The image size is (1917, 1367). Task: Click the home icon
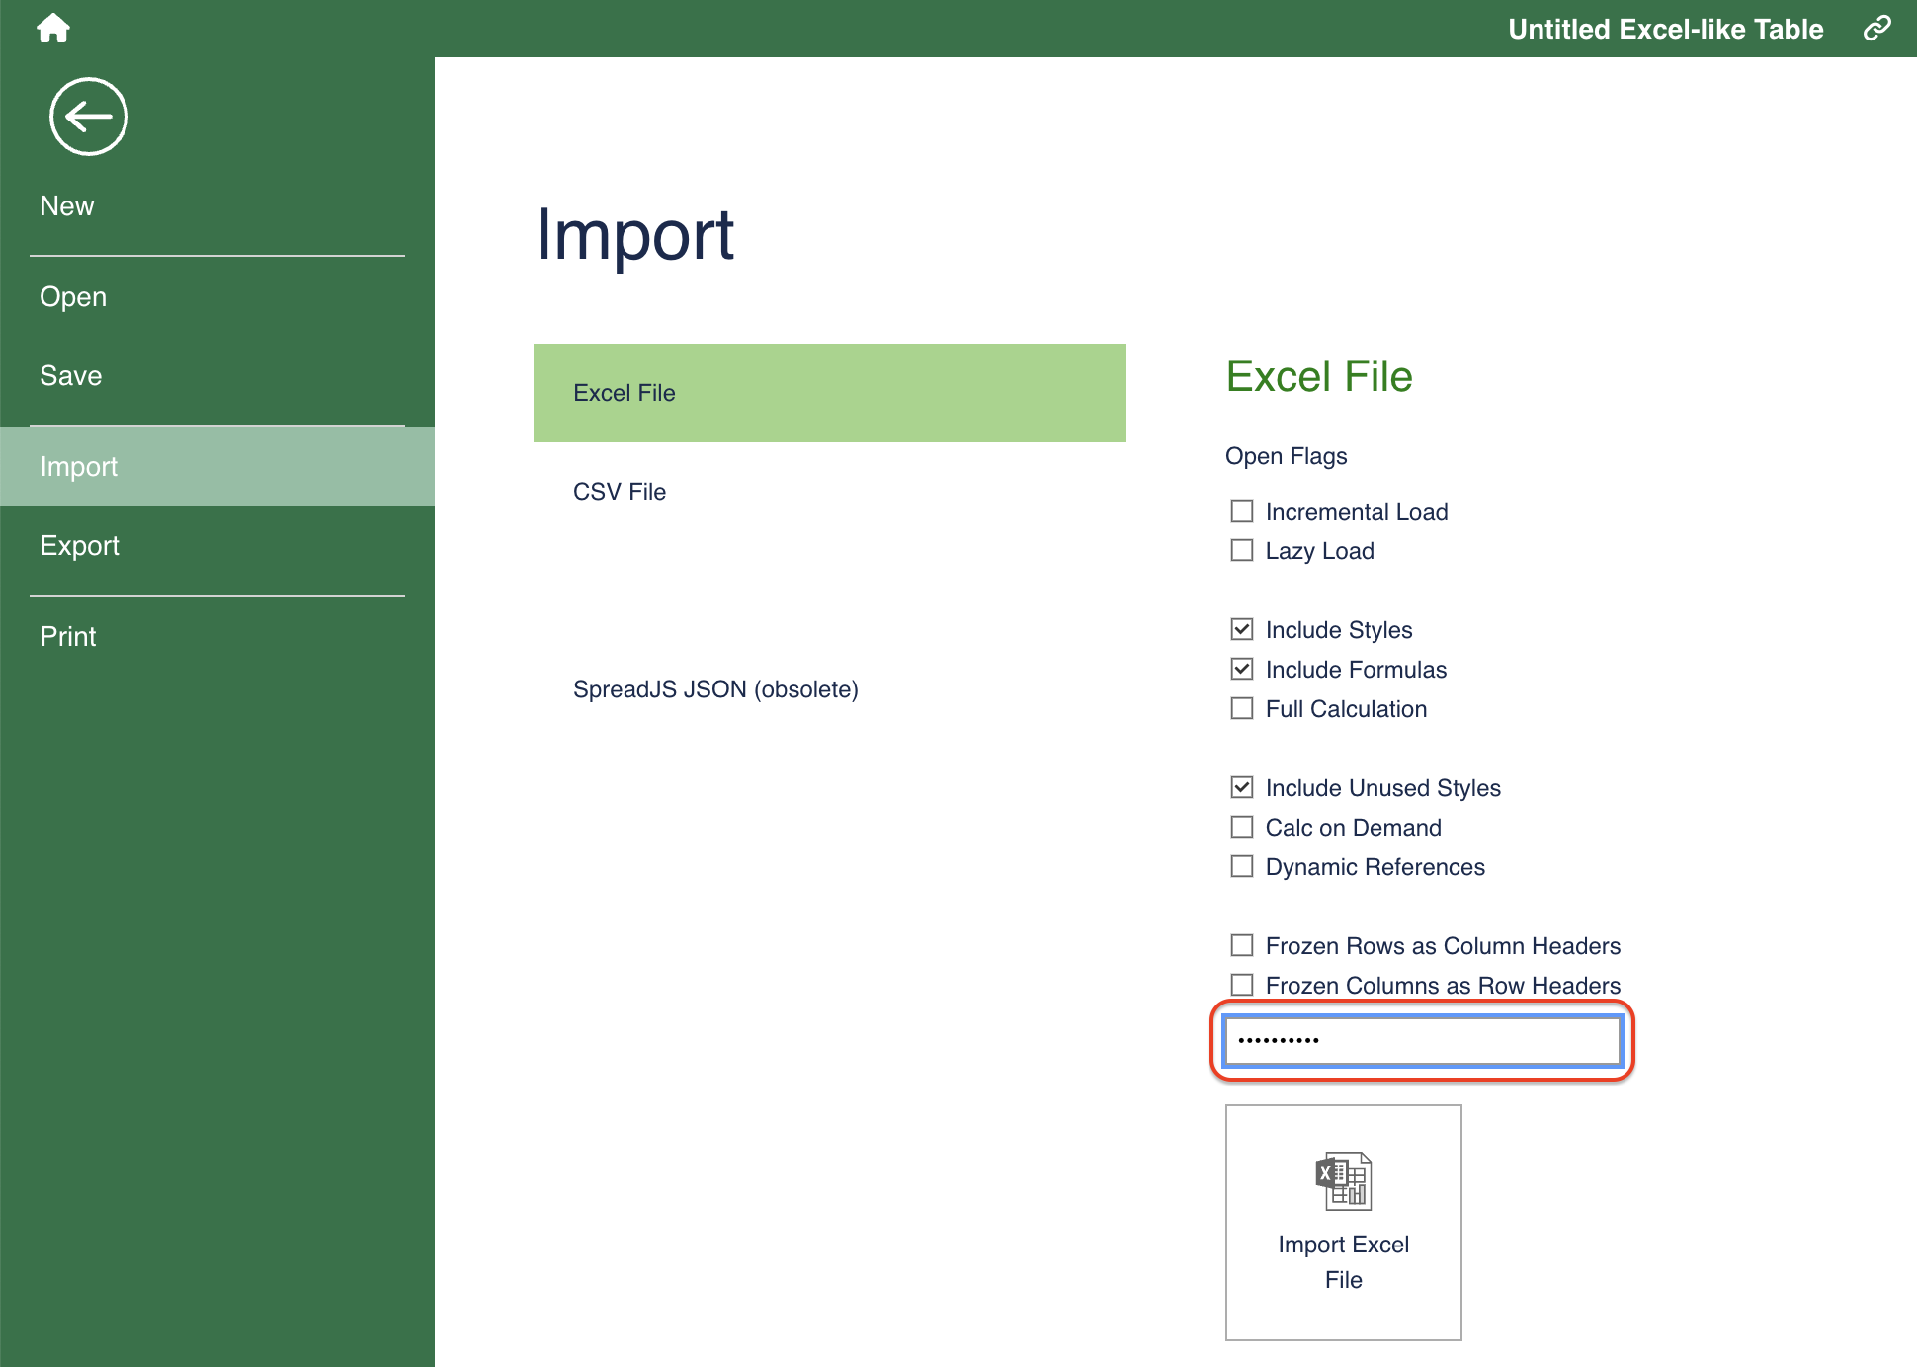pos(53,28)
